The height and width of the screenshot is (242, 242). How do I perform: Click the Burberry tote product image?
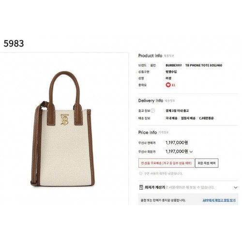pos(63,129)
